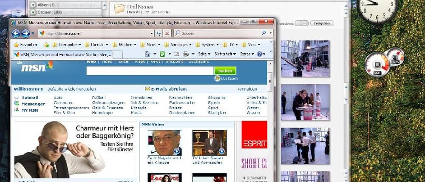Screen dimensions: 425x182
Task: Expand the News favorites folder
Action: (150, 45)
